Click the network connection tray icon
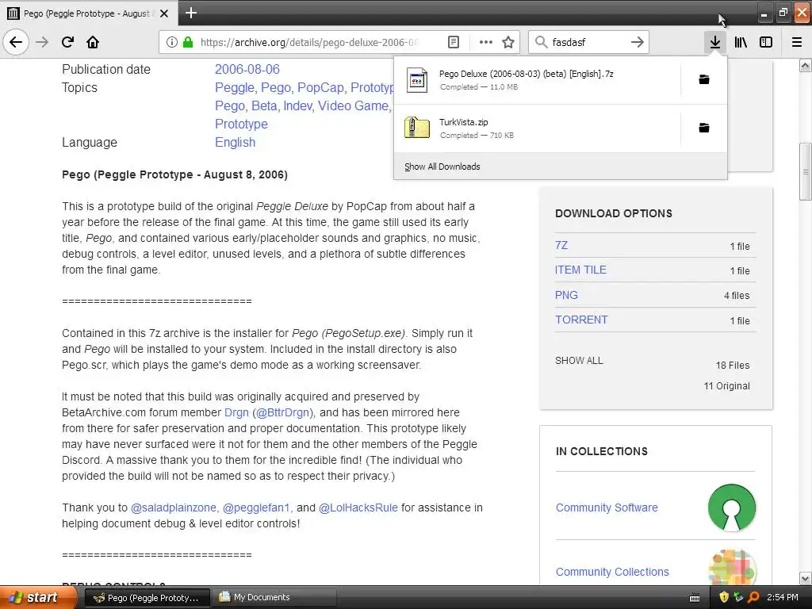 738,597
